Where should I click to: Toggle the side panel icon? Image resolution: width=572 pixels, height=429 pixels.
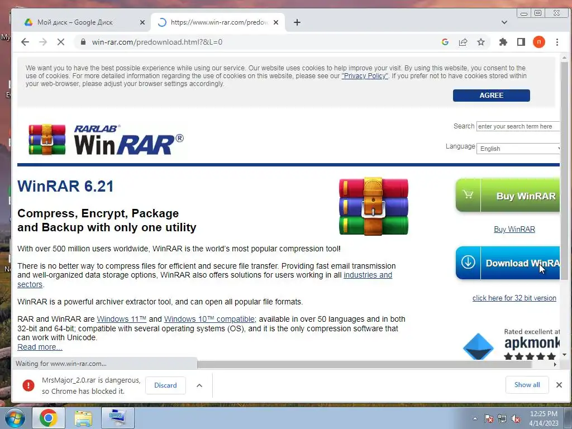(x=521, y=42)
